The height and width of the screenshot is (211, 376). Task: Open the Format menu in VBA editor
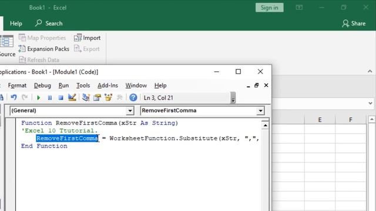click(17, 86)
